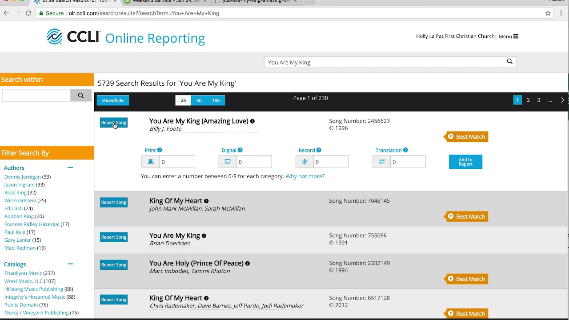Filter by author Jason Ingram
Image resolution: width=569 pixels, height=320 pixels.
(19, 185)
